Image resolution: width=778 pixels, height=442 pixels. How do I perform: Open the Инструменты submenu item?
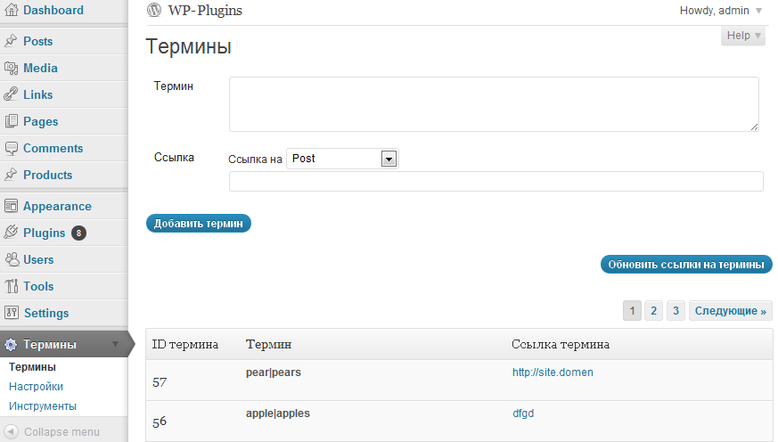43,406
